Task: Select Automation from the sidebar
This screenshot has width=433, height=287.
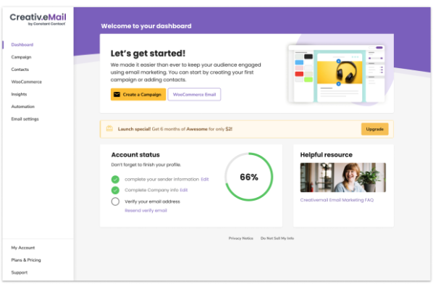Action: pos(23,107)
